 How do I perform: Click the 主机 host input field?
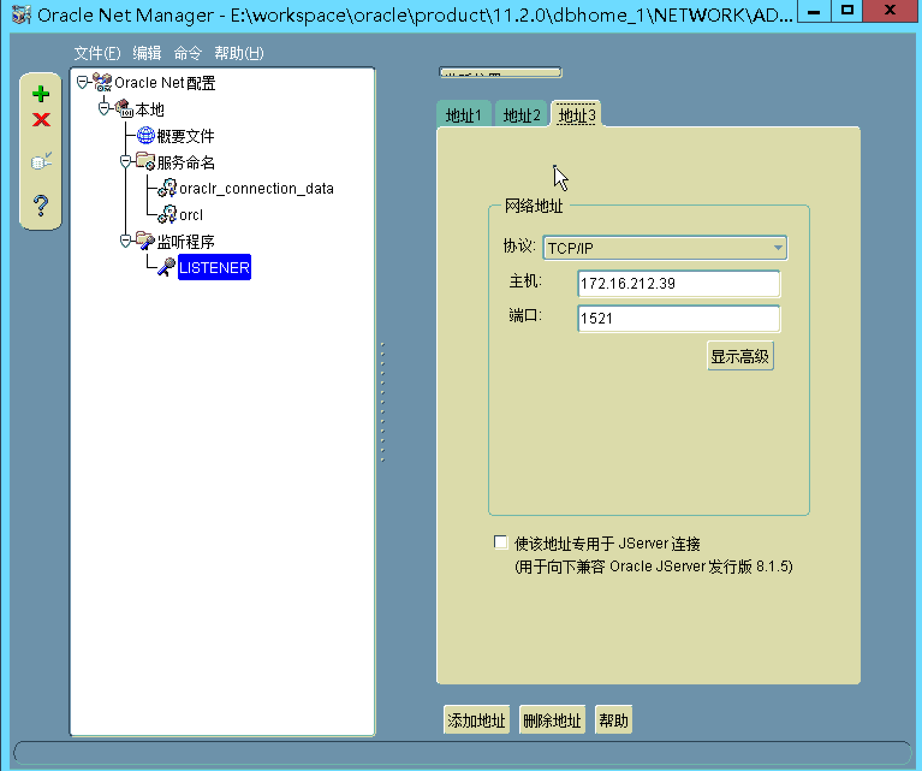click(678, 284)
